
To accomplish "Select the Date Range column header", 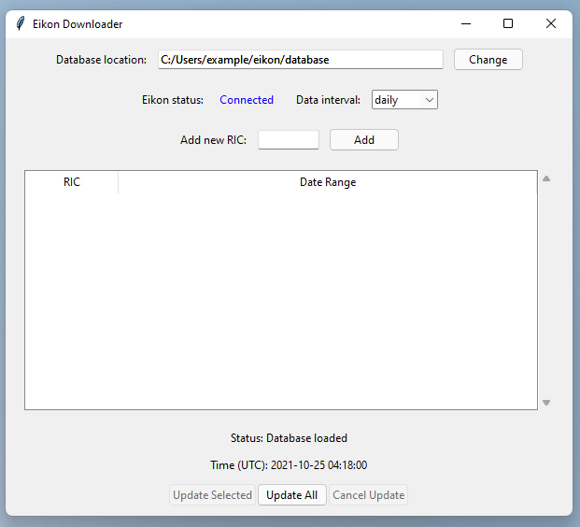I will (x=328, y=182).
